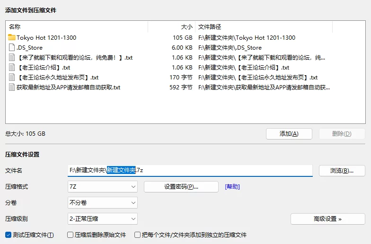Select the 【老王论坛永久地址发布页】.txt file name

coord(58,78)
